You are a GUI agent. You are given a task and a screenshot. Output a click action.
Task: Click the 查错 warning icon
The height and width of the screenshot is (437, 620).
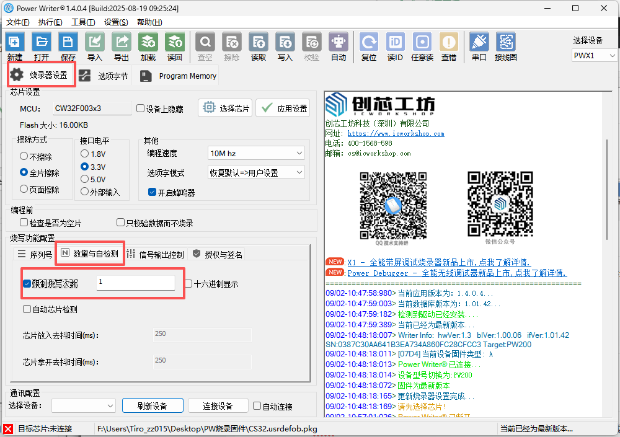(x=449, y=42)
